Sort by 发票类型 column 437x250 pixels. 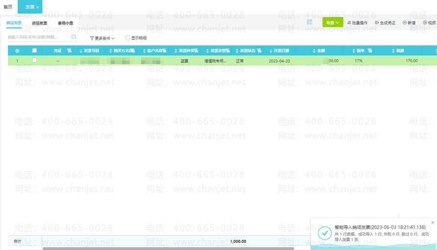207,51
